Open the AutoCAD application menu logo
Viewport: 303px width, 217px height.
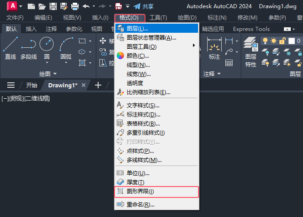pyautogui.click(x=12, y=6)
